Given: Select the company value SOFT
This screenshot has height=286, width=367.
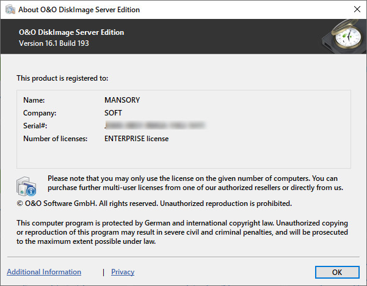Looking at the screenshot, I should 114,113.
